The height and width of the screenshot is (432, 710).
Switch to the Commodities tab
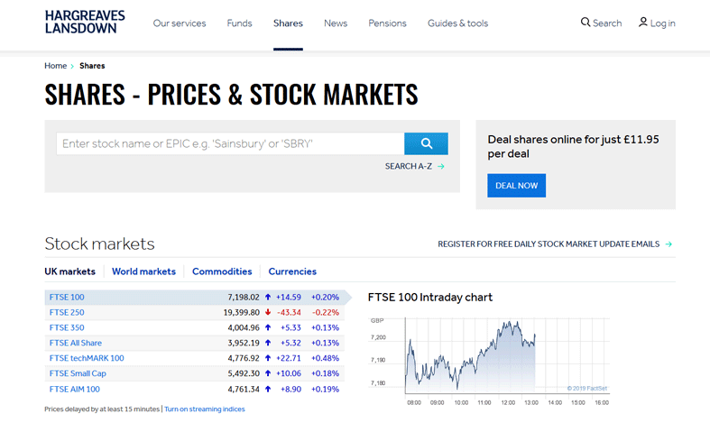pyautogui.click(x=222, y=271)
